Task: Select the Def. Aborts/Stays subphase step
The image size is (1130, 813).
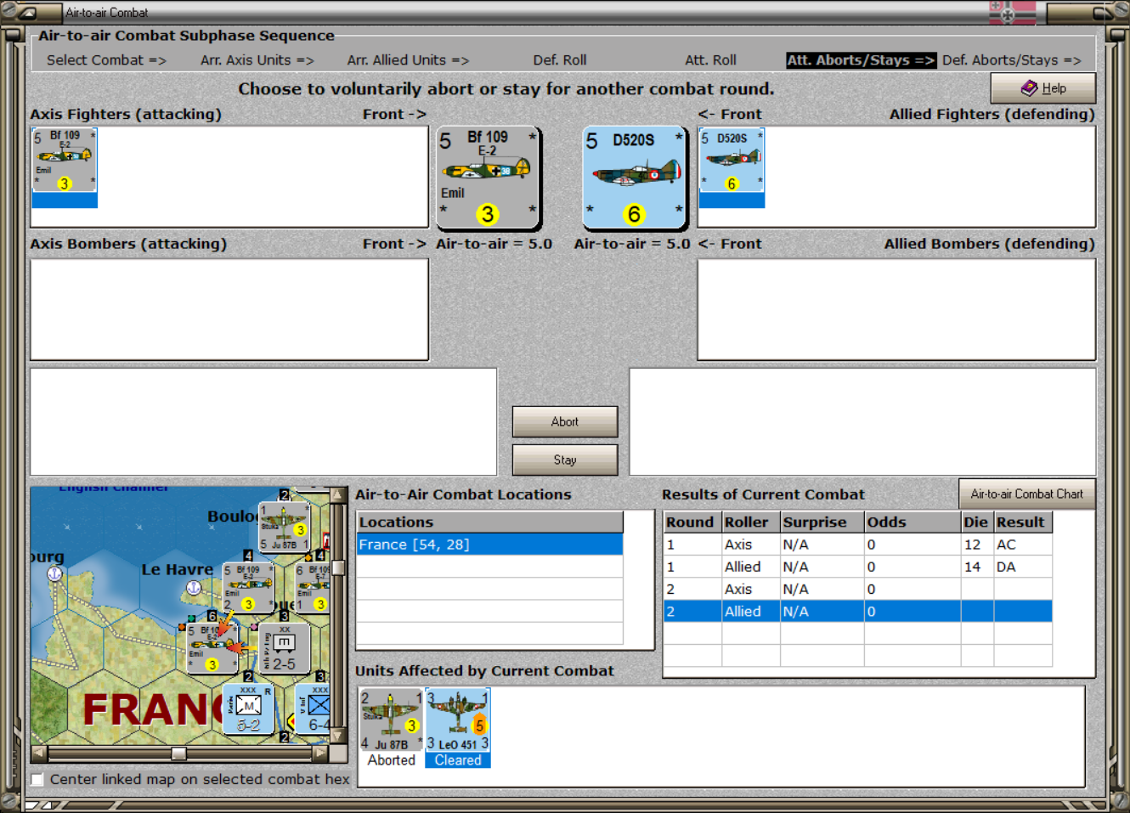Action: click(1011, 60)
